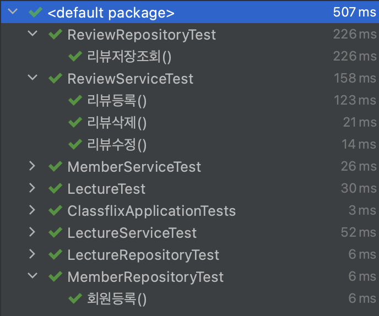Click the green check next to MemberServiceTest
The width and height of the screenshot is (379, 316).
(x=55, y=166)
